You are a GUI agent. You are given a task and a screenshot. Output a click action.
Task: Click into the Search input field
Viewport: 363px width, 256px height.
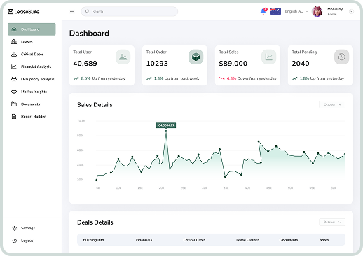click(130, 11)
